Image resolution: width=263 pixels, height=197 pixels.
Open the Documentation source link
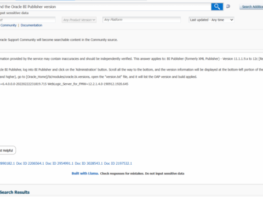pos(31,25)
